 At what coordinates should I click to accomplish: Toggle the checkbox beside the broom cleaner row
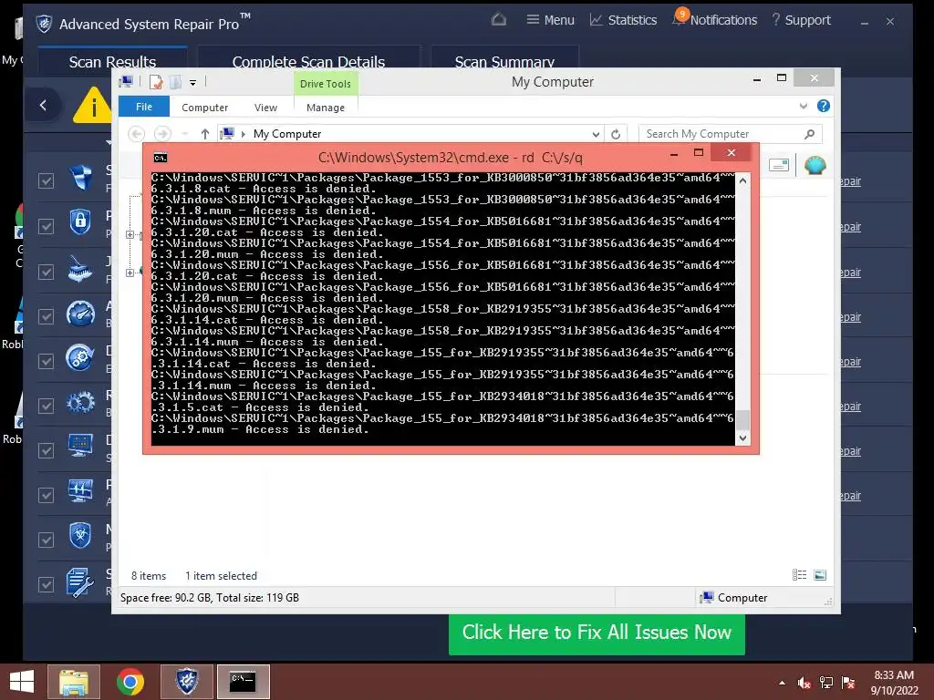(46, 272)
